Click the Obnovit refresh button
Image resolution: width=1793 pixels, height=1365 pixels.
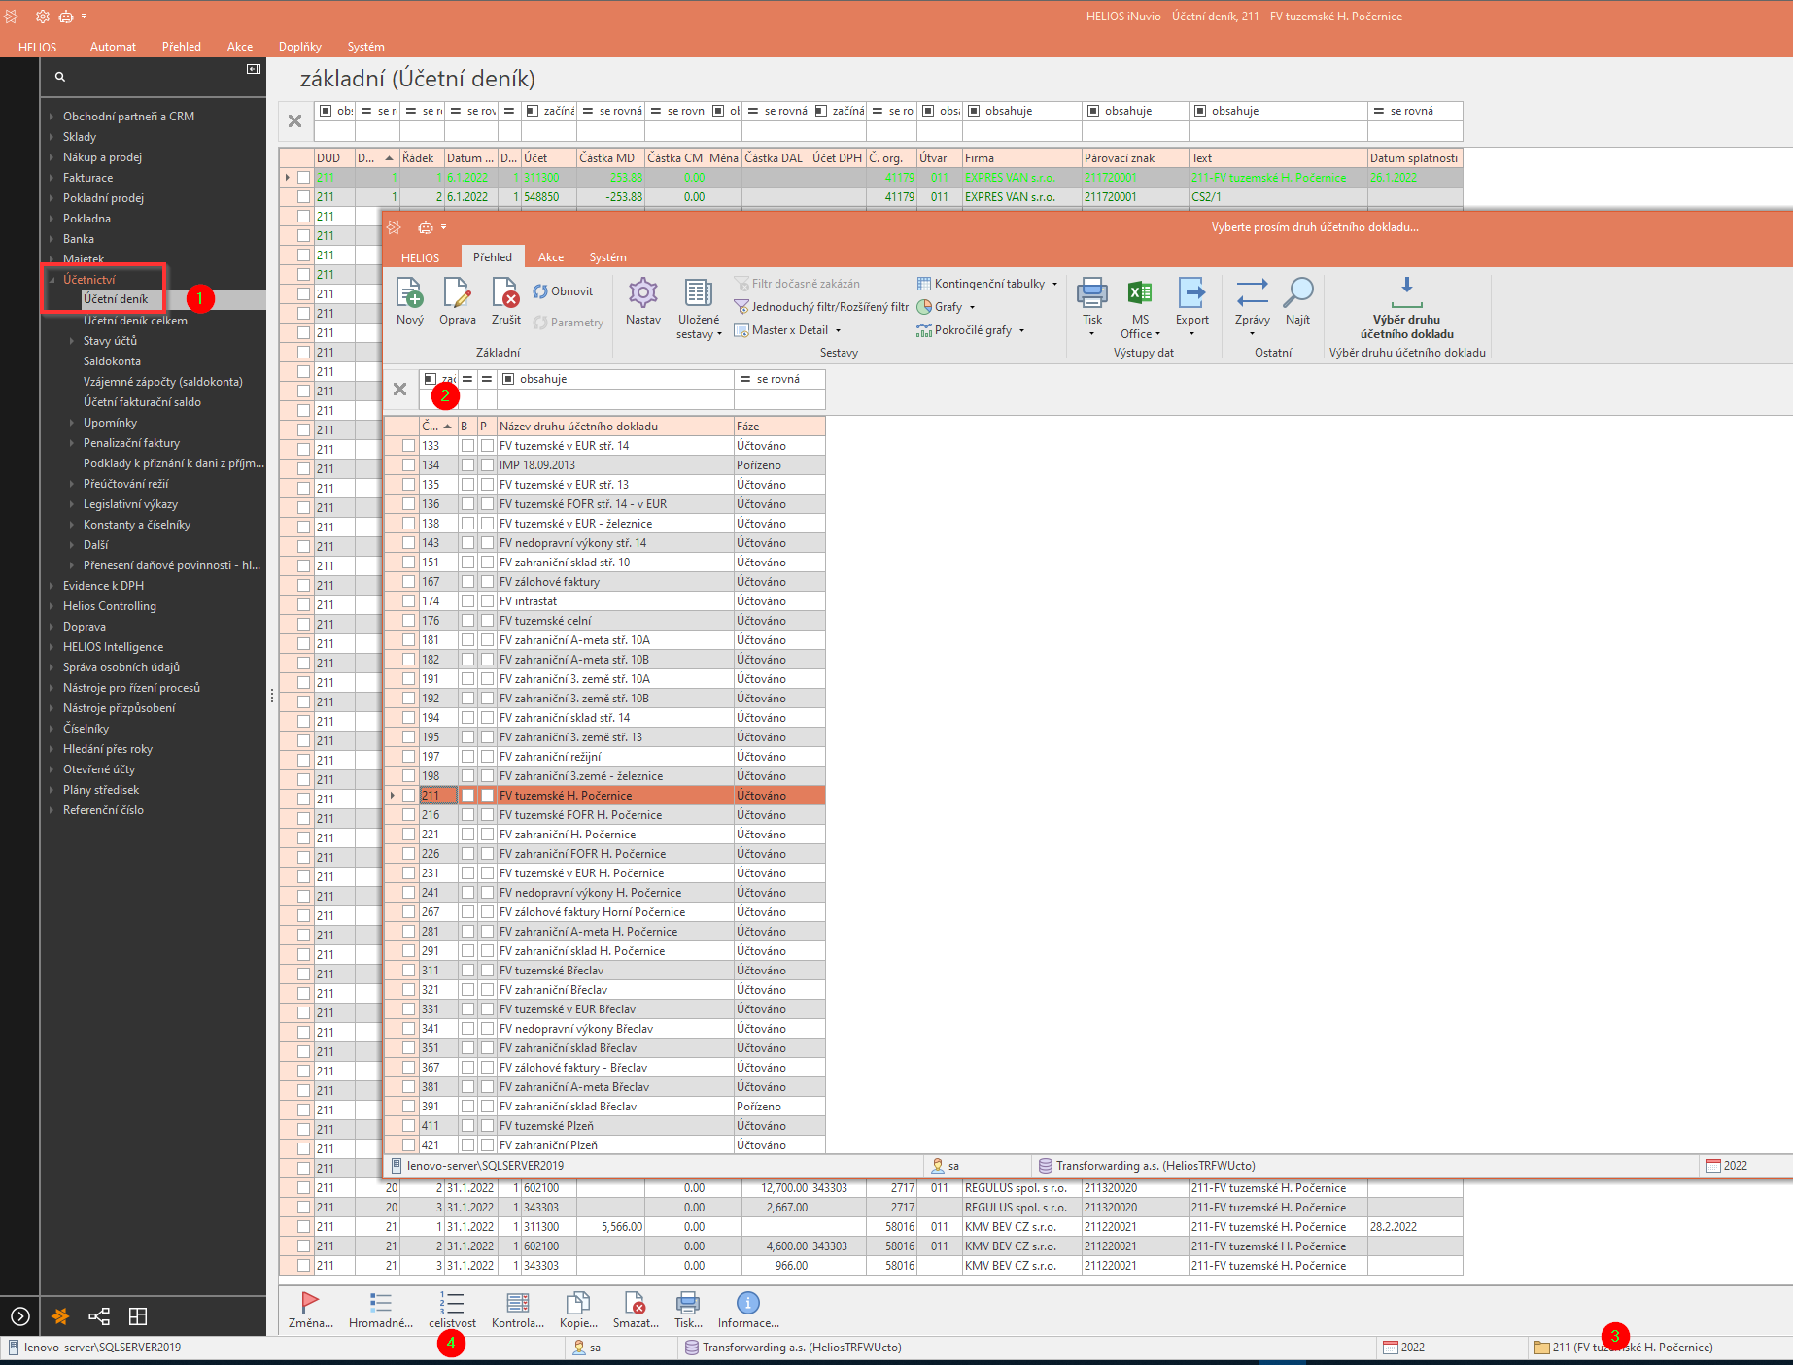point(563,291)
